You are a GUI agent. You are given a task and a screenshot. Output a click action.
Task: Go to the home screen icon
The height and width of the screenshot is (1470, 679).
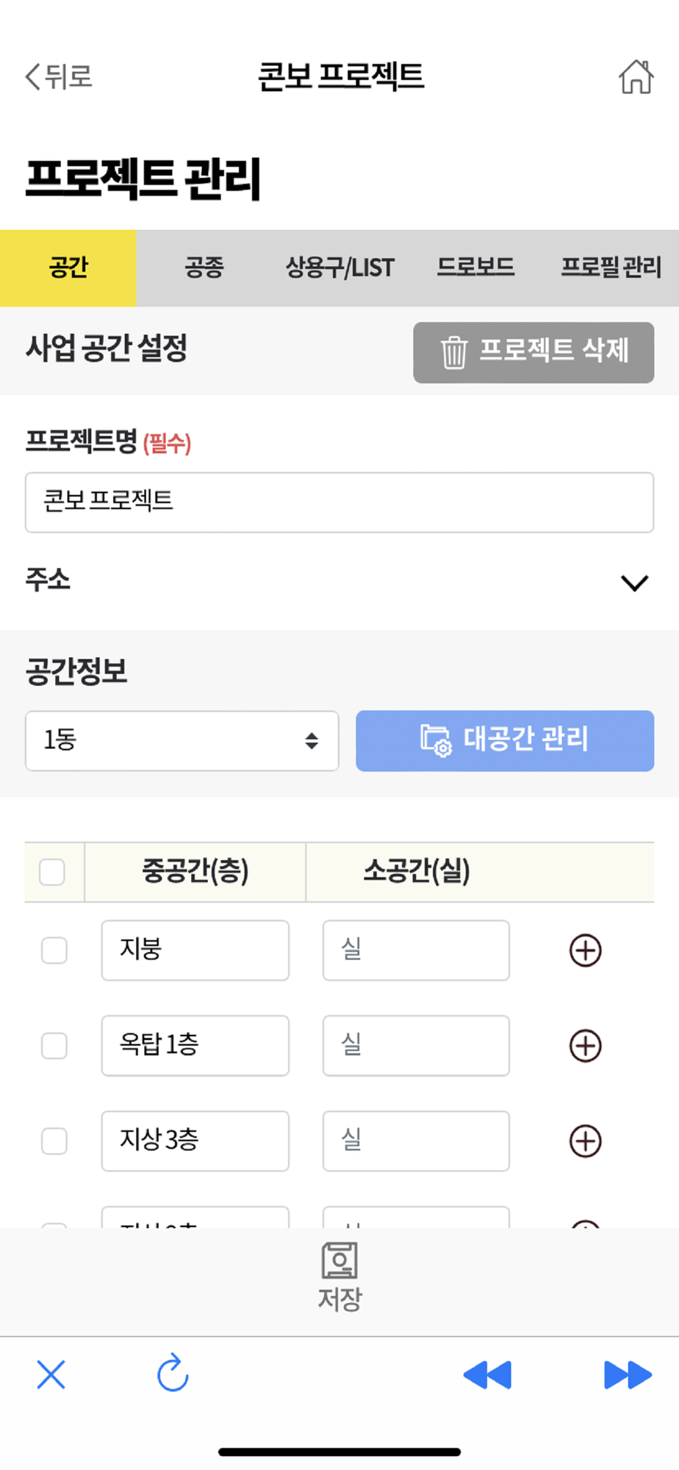point(636,76)
